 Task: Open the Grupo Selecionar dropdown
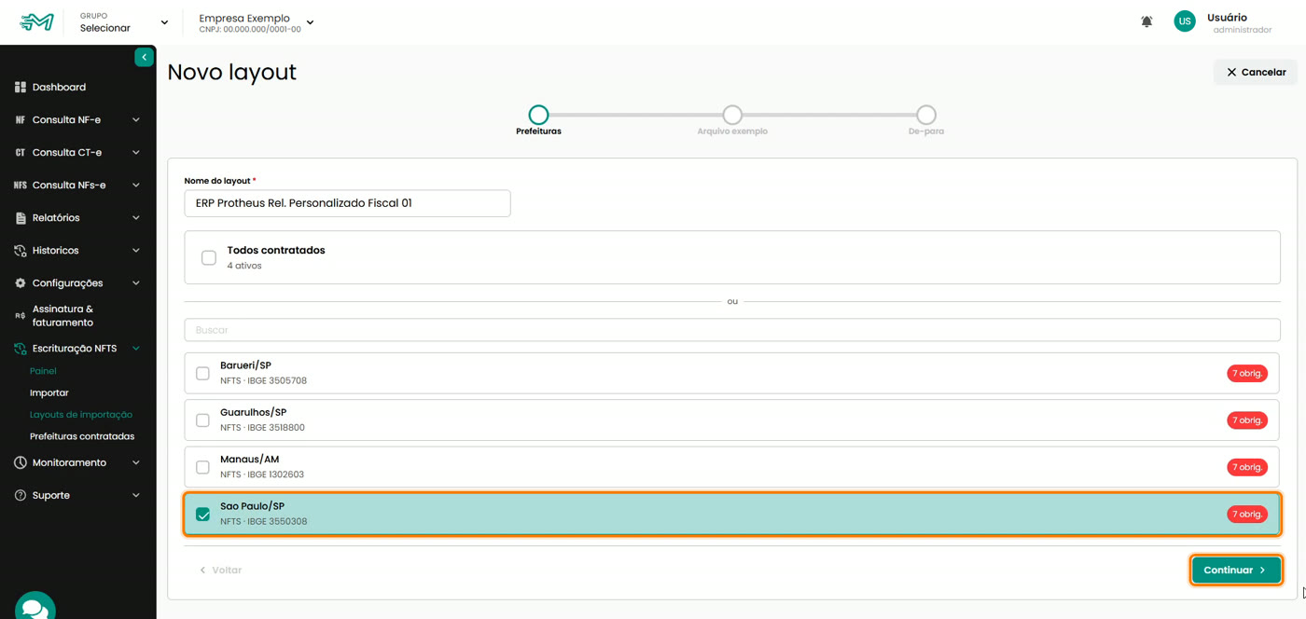pos(124,22)
